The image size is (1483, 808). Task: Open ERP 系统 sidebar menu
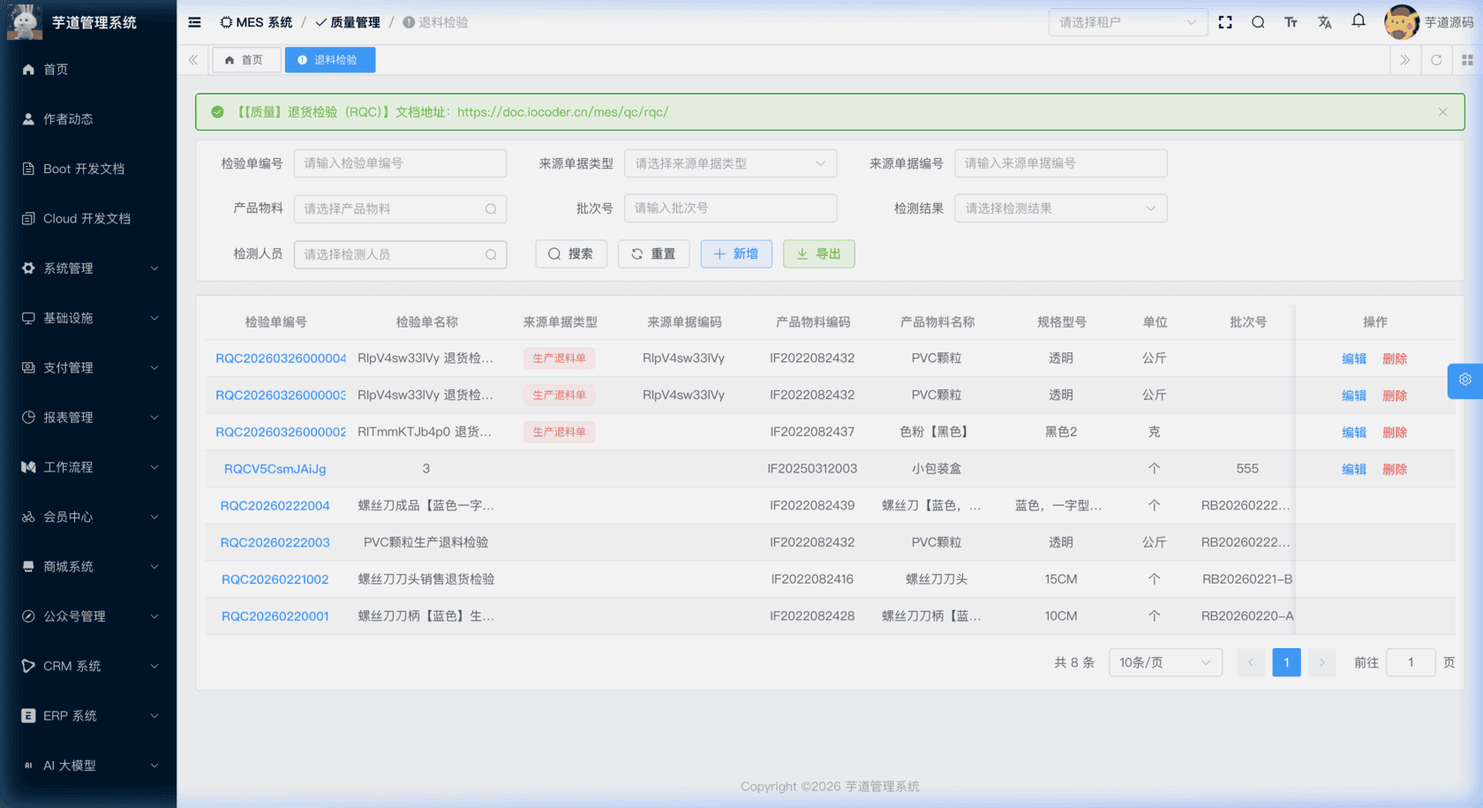click(88, 716)
